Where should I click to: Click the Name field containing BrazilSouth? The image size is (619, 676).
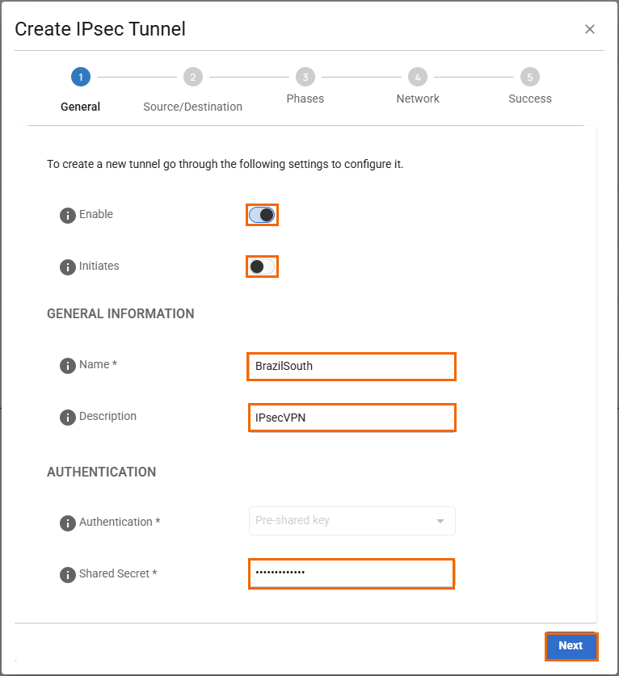[x=351, y=366]
